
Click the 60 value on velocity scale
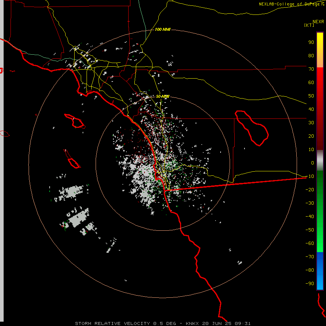click(311, 83)
